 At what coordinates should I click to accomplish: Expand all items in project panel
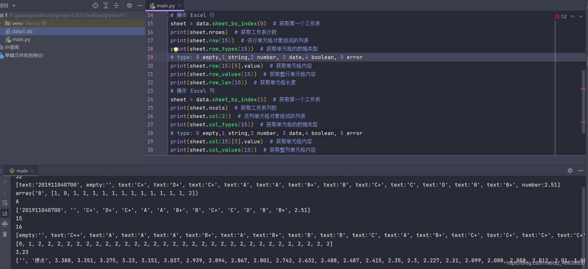(106, 5)
